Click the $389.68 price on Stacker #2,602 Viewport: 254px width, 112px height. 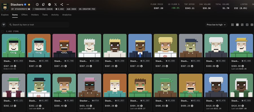tap(211, 66)
